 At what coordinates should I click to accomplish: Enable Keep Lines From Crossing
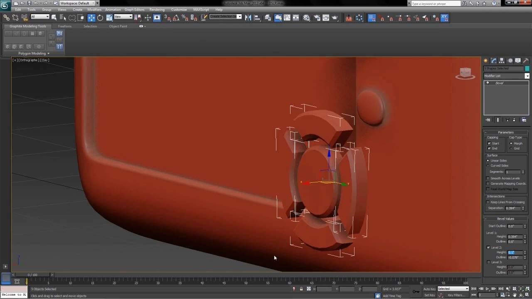click(488, 202)
